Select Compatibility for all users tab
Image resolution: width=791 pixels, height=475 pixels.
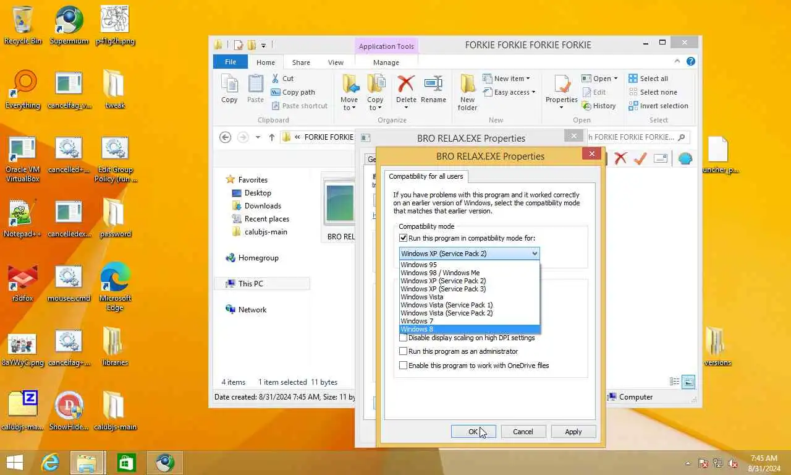click(x=426, y=176)
